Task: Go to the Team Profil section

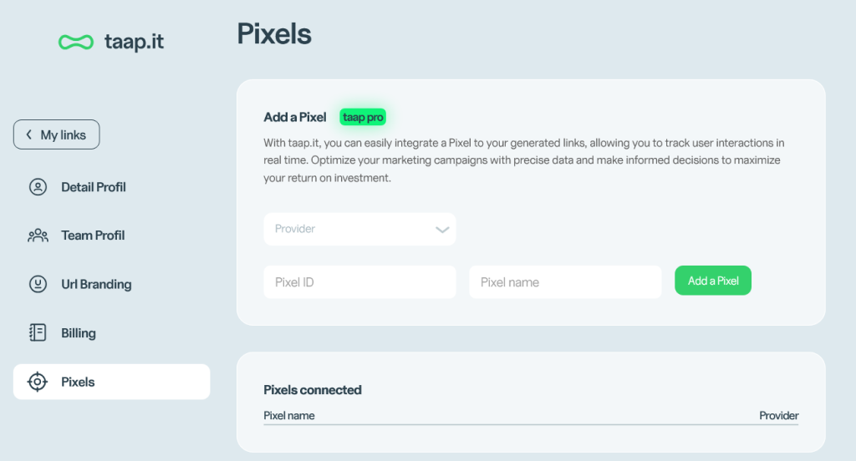Action: (93, 236)
